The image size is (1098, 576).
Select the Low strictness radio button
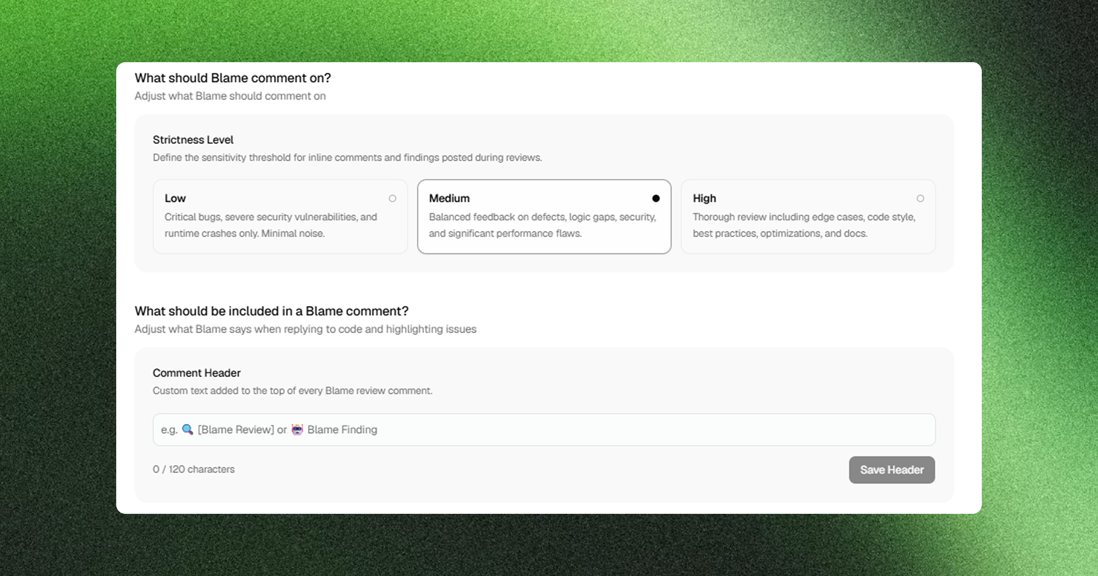pos(393,198)
